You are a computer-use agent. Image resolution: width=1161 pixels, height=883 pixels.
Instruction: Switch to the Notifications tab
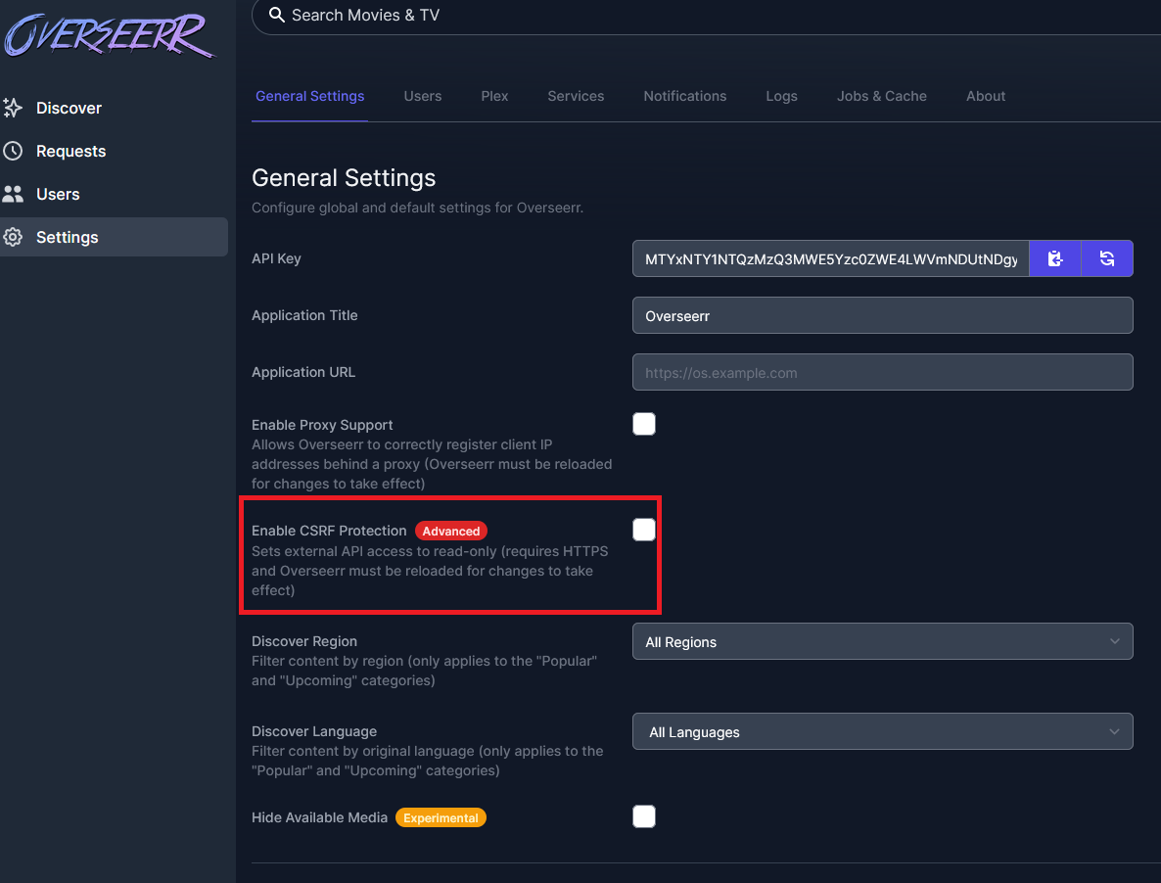click(684, 96)
